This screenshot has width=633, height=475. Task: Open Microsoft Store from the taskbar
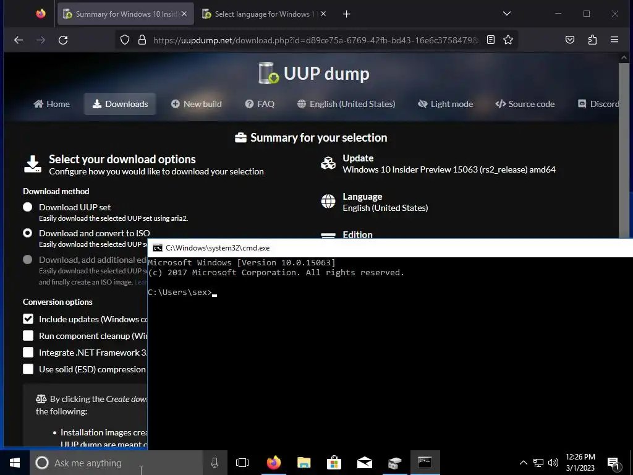pos(334,463)
